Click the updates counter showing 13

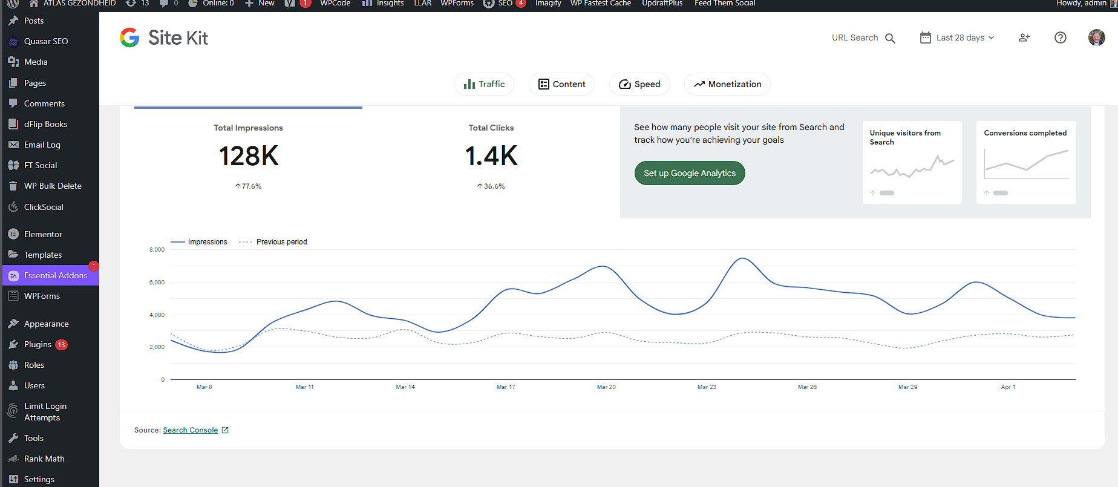[138, 3]
